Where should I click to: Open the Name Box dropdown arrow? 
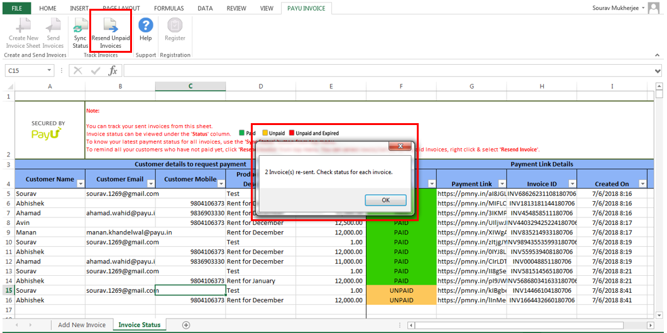[49, 70]
